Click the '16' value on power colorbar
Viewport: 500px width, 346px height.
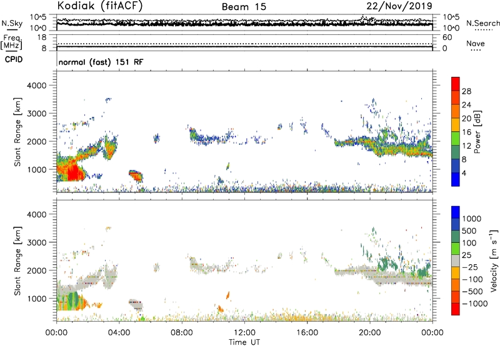[x=466, y=132]
